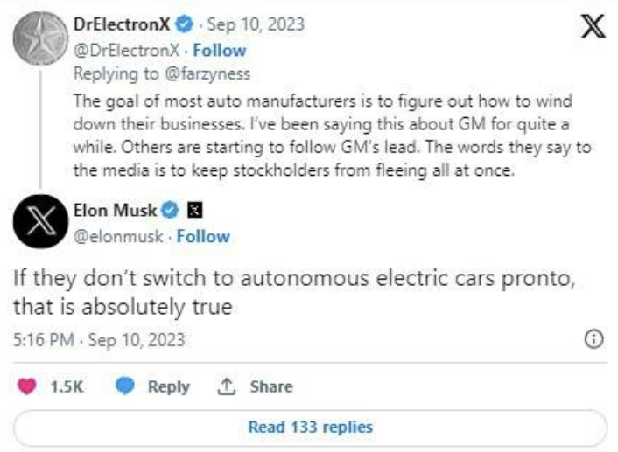Click the blue reply bubble icon

pos(125,386)
